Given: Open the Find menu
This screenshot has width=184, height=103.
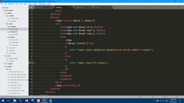Looking at the screenshot, I should pos(16,4).
